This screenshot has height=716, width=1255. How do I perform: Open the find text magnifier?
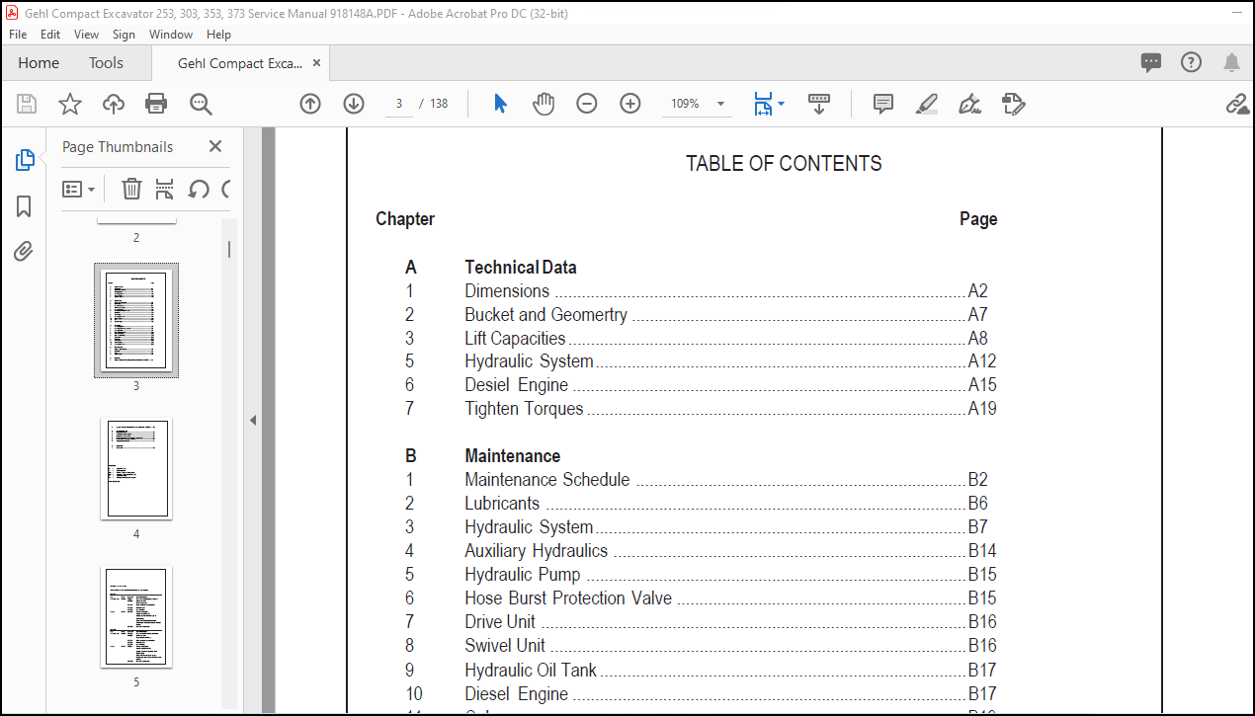tap(201, 104)
